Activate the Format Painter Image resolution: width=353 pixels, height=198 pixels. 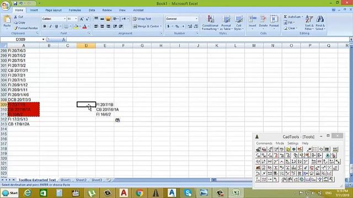tap(26, 28)
